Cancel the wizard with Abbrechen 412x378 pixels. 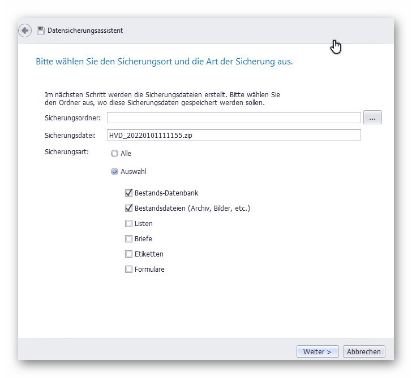363,351
